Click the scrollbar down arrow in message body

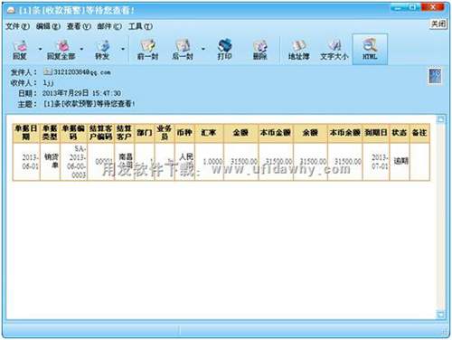pos(440,315)
